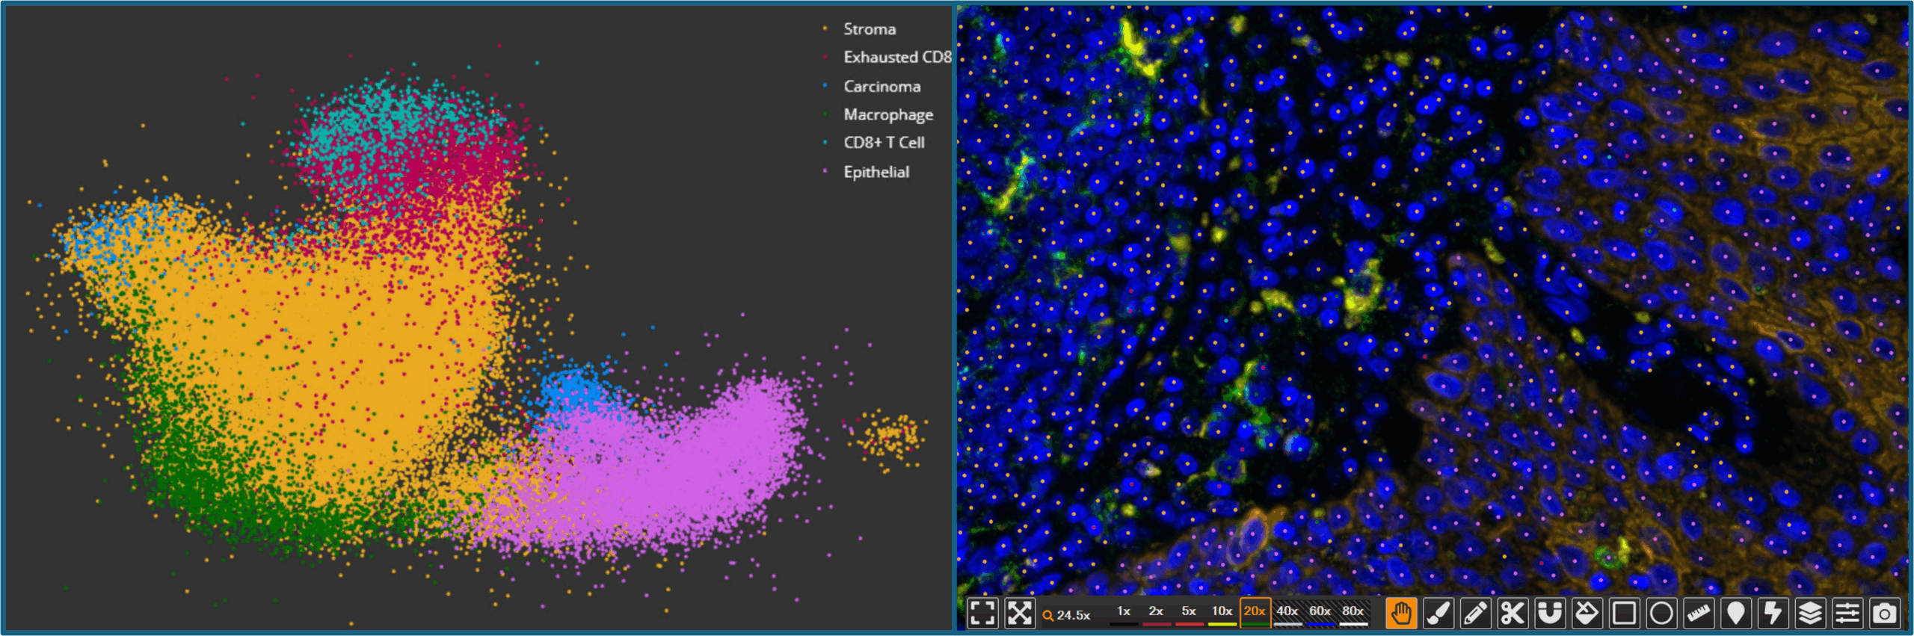Choose the 60x zoom level
The image size is (1914, 636).
[1320, 612]
